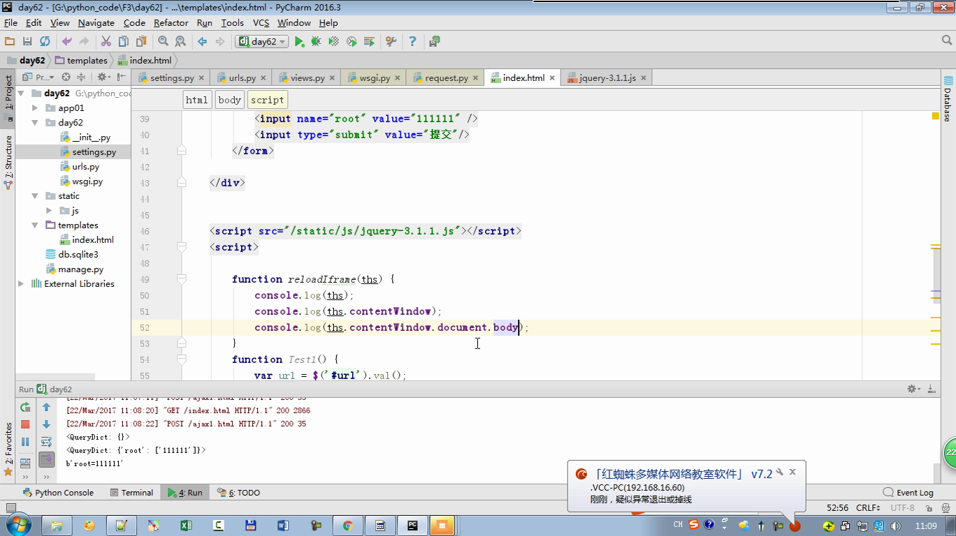Image resolution: width=956 pixels, height=536 pixels.
Task: Stop the running day62 process
Action: coord(25,424)
